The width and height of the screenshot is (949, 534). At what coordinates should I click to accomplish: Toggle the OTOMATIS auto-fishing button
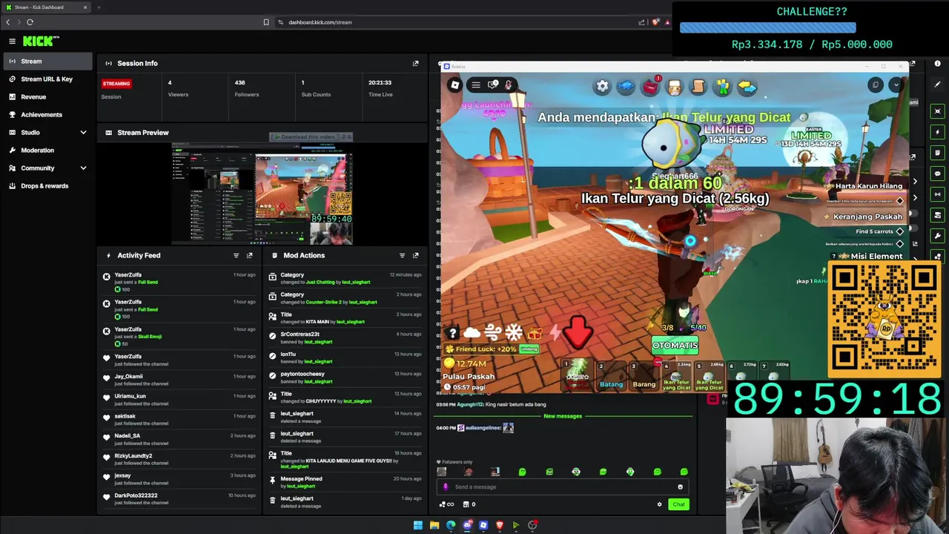tap(675, 345)
